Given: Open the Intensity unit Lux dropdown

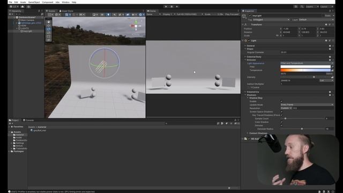Looking at the screenshot, I should click(x=326, y=80).
